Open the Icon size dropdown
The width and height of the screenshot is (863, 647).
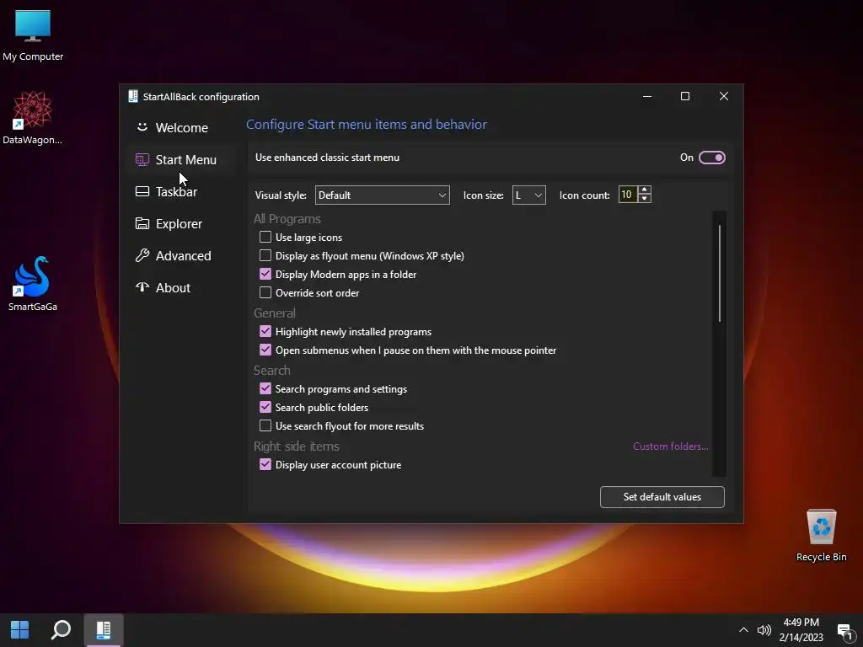click(529, 195)
